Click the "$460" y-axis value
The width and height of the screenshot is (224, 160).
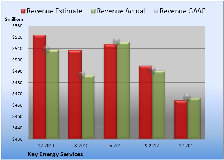click(17, 105)
